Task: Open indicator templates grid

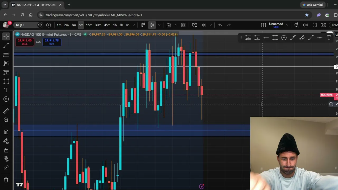Action: [x=183, y=25]
